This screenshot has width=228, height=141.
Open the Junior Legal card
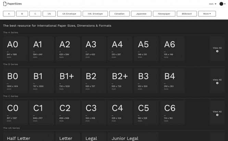click(133, 137)
